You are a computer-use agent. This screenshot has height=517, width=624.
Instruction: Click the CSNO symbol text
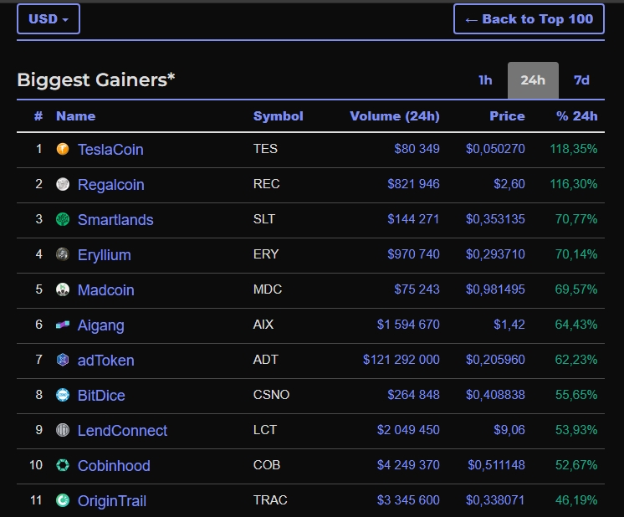tap(271, 394)
